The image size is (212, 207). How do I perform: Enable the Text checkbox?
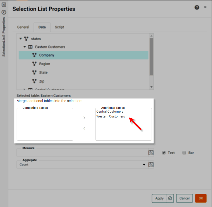click(x=164, y=153)
